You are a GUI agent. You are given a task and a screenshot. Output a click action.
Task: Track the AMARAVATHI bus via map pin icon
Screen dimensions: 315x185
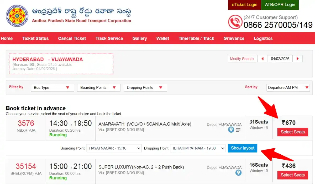point(231,129)
